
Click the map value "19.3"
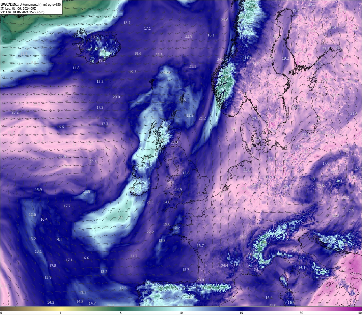(133, 72)
